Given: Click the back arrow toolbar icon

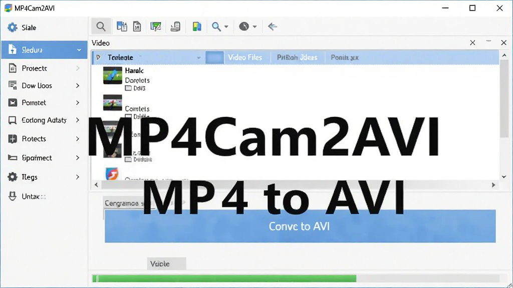Looking at the screenshot, I should (272, 26).
